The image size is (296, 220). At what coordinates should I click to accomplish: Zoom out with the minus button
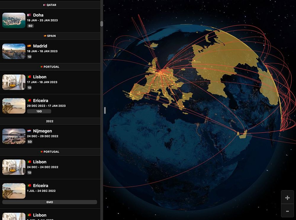click(287, 211)
